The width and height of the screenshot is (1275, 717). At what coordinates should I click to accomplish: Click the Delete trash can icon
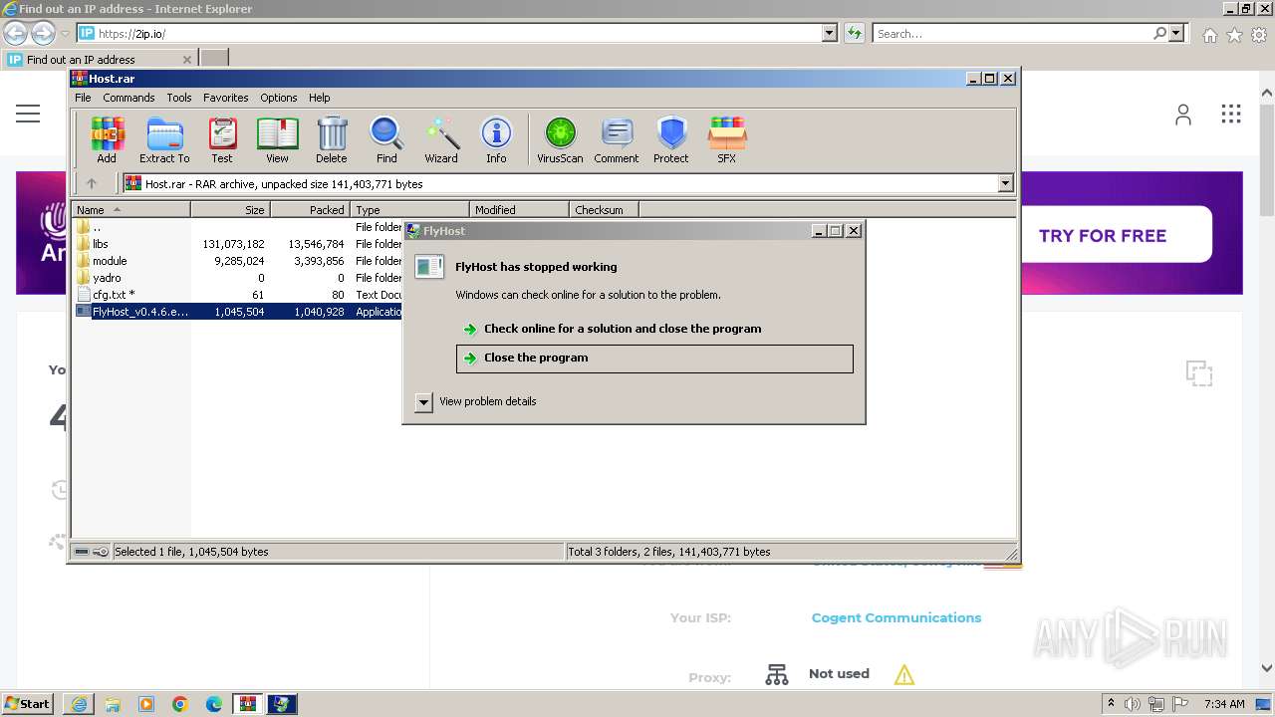332,139
